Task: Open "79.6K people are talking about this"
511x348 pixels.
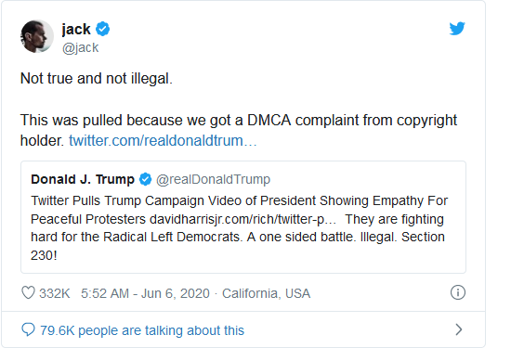Action: (142, 330)
